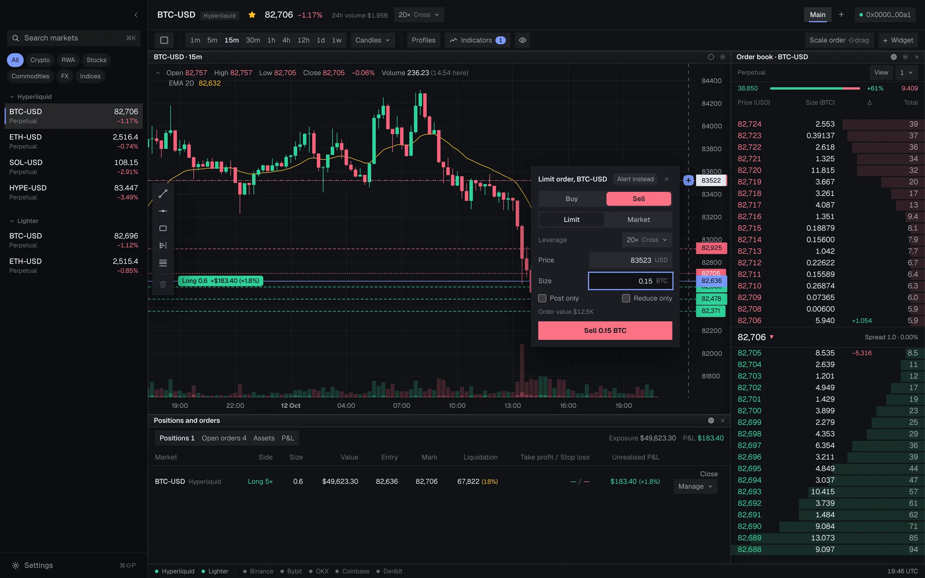Click the order book bid-ask imbalance bar
Image resolution: width=925 pixels, height=578 pixels.
tap(815, 88)
